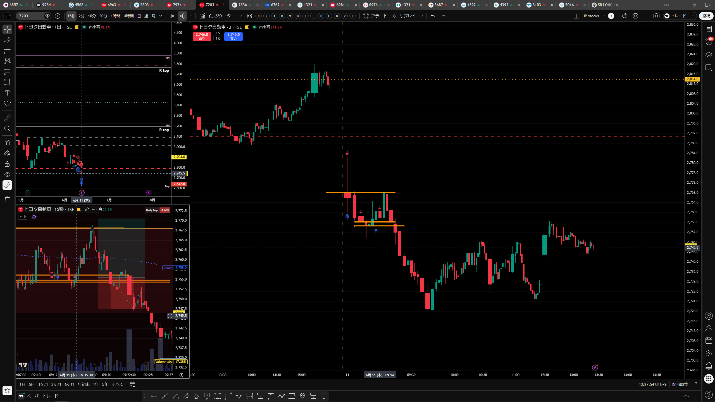
Task: Switch interval to 30分
Action: (x=103, y=16)
